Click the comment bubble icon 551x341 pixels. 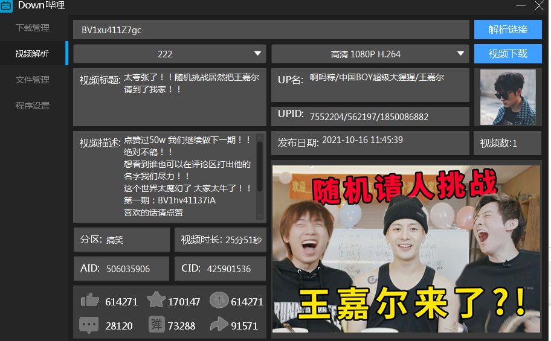coord(89,325)
